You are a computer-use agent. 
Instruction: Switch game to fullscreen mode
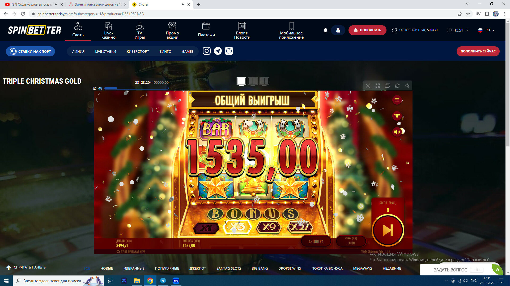[x=377, y=86]
